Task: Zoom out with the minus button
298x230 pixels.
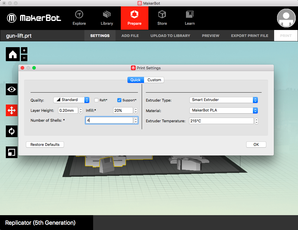Action: click(x=24, y=58)
